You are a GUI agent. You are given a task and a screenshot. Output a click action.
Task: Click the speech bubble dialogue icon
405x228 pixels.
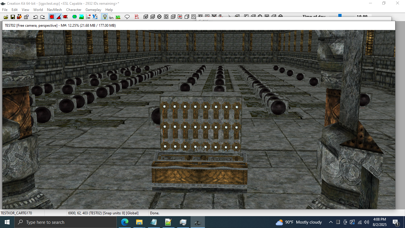click(127, 17)
